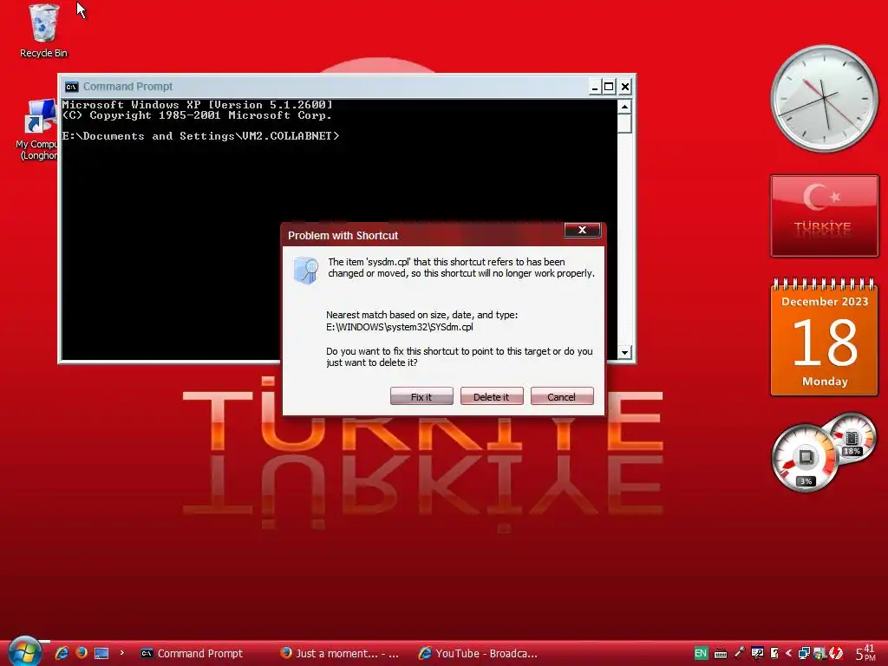Open the Start orb menu
888x666 pixels.
pyautogui.click(x=24, y=651)
